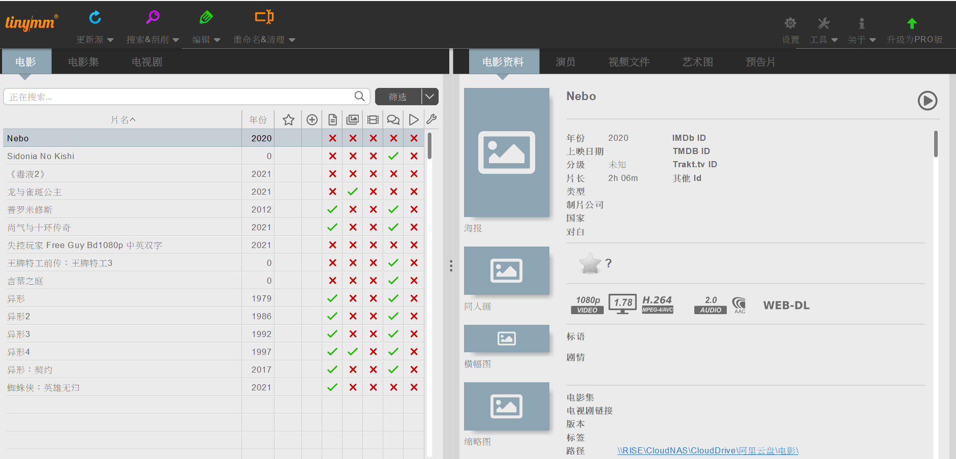Open 重命名&清理 via its toolbar icon
Viewport: 956px width, 459px height.
264,17
